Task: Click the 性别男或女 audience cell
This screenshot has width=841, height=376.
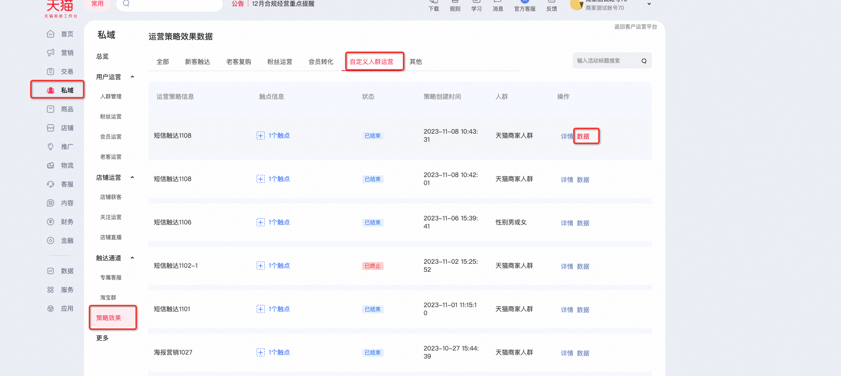Action: pyautogui.click(x=511, y=222)
